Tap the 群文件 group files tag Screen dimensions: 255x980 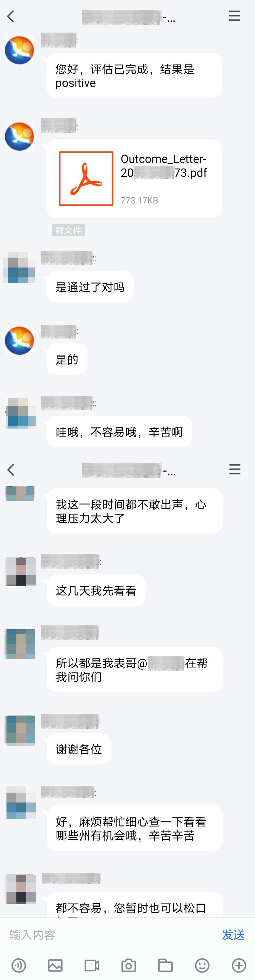tap(68, 230)
